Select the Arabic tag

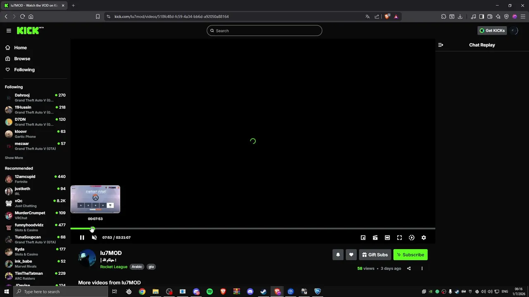(137, 267)
